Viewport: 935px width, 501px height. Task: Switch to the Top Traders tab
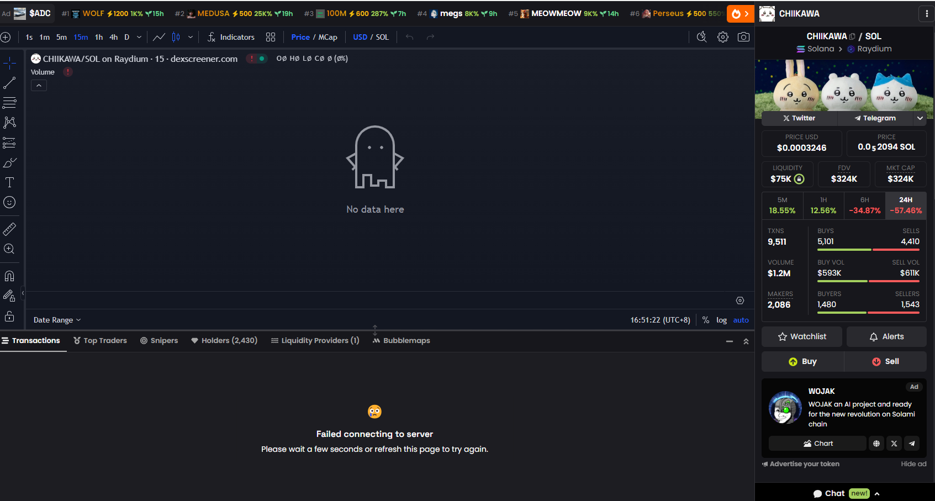[x=100, y=340]
